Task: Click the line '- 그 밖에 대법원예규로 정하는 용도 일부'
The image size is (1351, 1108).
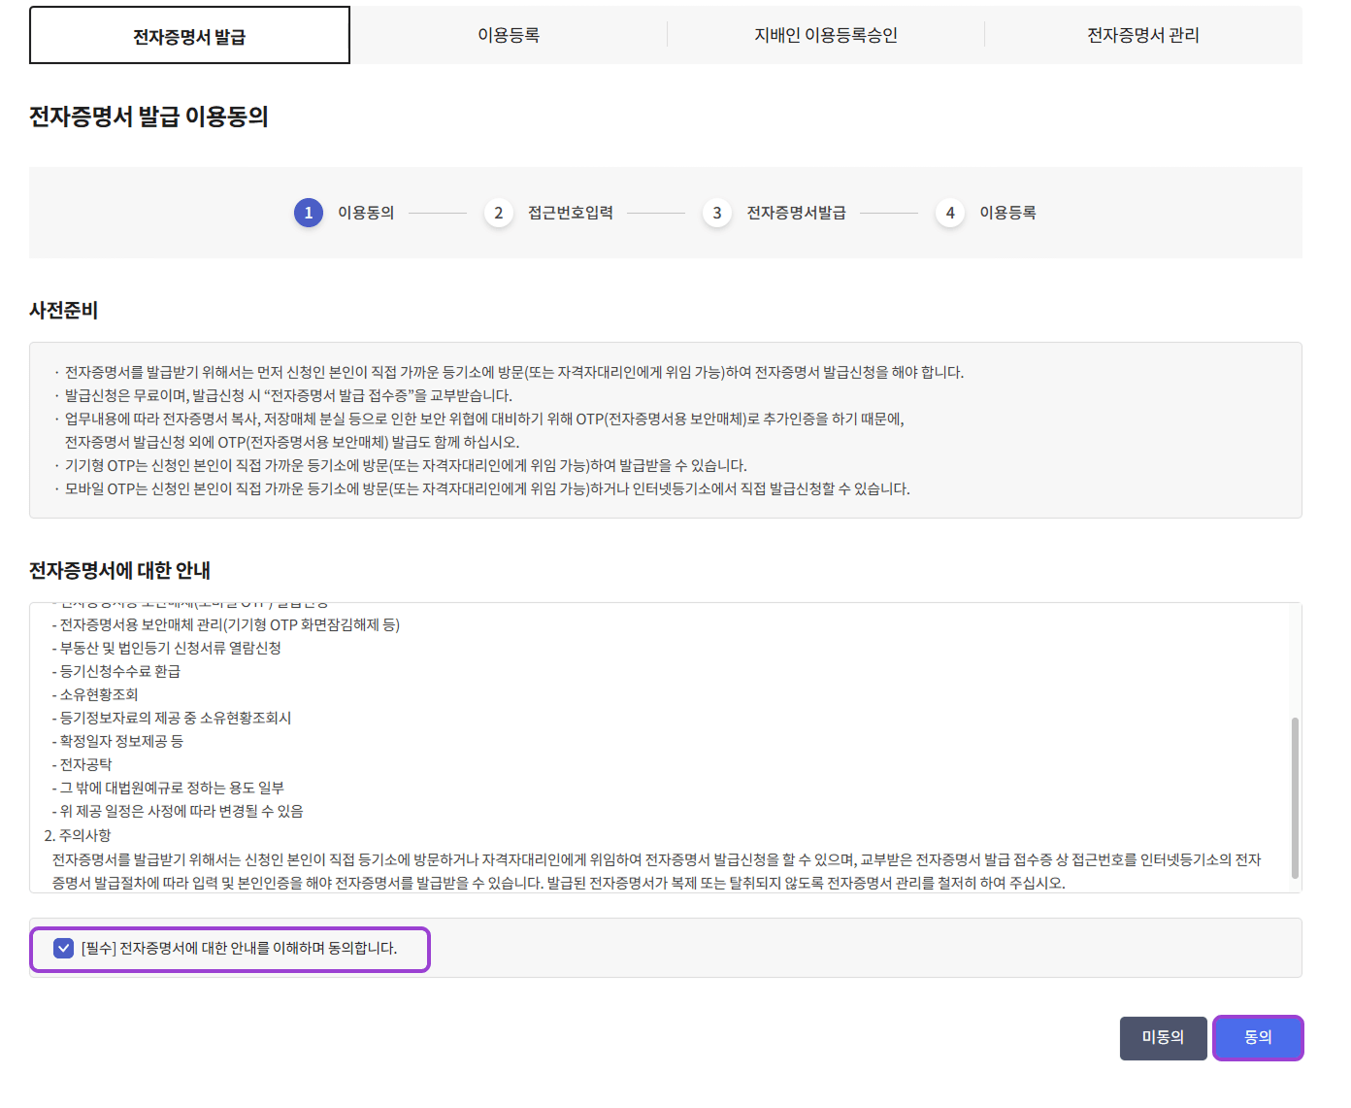Action: pos(168,788)
